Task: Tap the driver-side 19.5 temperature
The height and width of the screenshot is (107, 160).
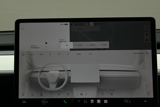Action: (x=45, y=102)
